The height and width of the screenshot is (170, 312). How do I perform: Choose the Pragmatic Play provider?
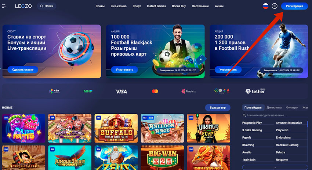point(252,122)
